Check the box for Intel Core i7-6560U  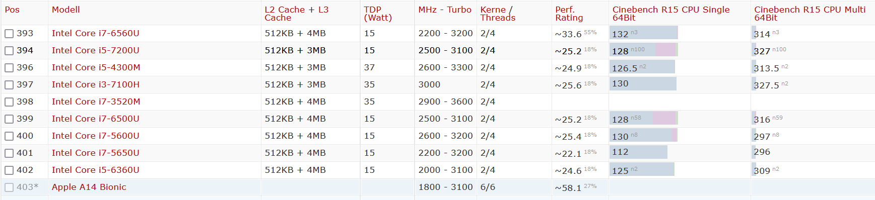(x=9, y=34)
